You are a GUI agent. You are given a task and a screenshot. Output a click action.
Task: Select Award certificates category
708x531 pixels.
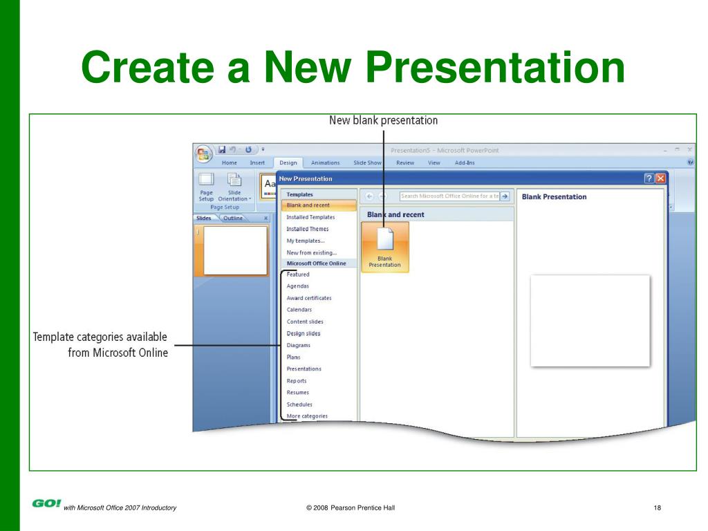[x=309, y=298]
